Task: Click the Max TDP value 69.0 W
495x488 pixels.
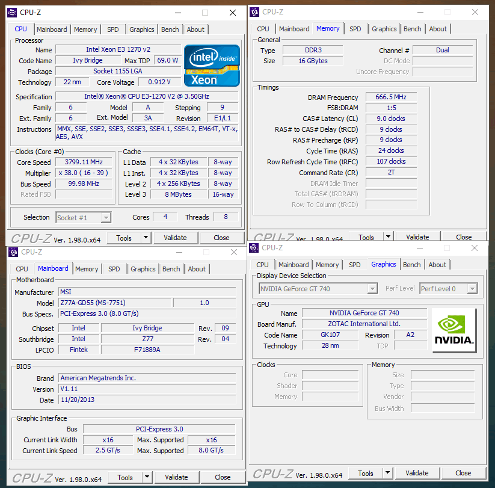Action: (168, 60)
